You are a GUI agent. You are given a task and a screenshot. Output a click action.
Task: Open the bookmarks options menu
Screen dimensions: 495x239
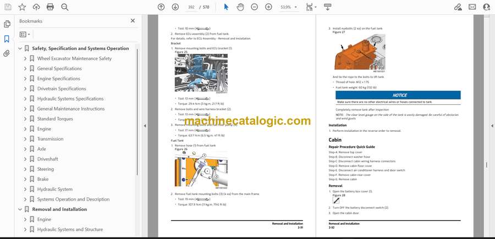[25, 35]
